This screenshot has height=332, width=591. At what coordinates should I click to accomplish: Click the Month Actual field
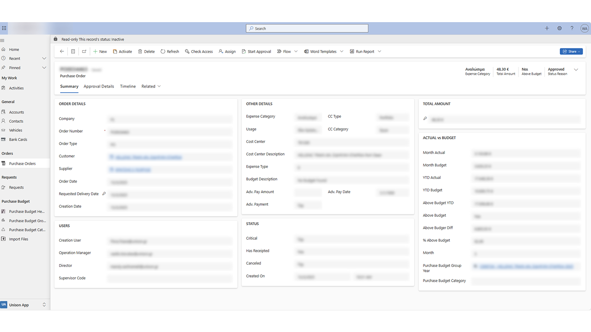click(x=526, y=153)
